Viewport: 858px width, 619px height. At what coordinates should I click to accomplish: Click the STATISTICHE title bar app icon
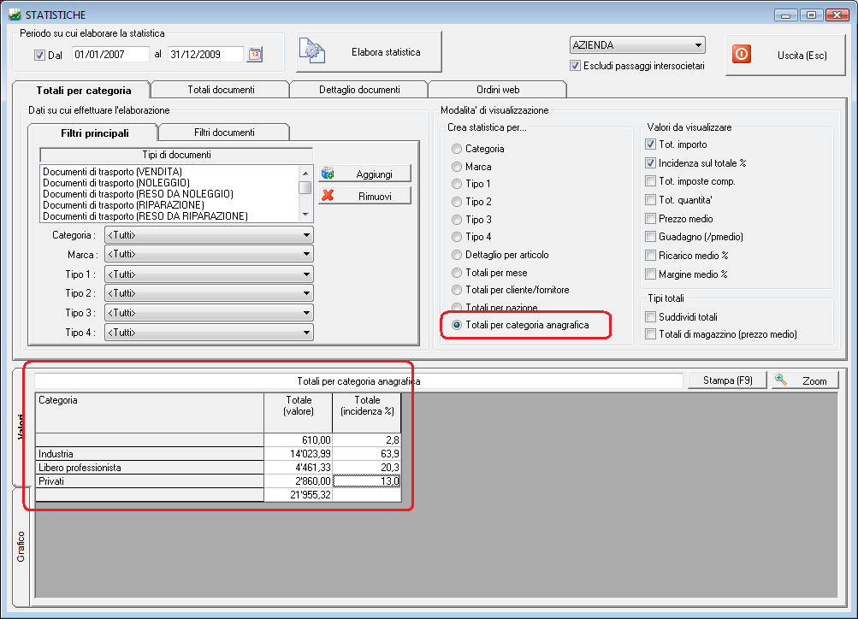click(15, 15)
